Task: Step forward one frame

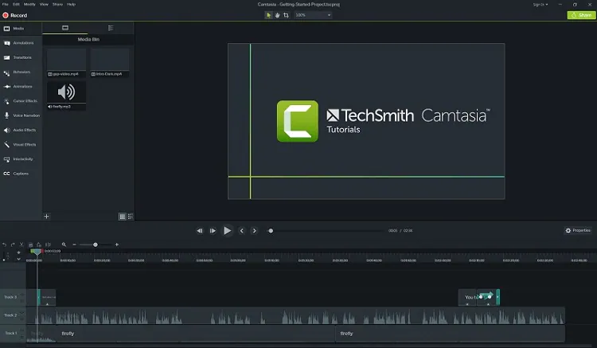Action: coord(213,231)
